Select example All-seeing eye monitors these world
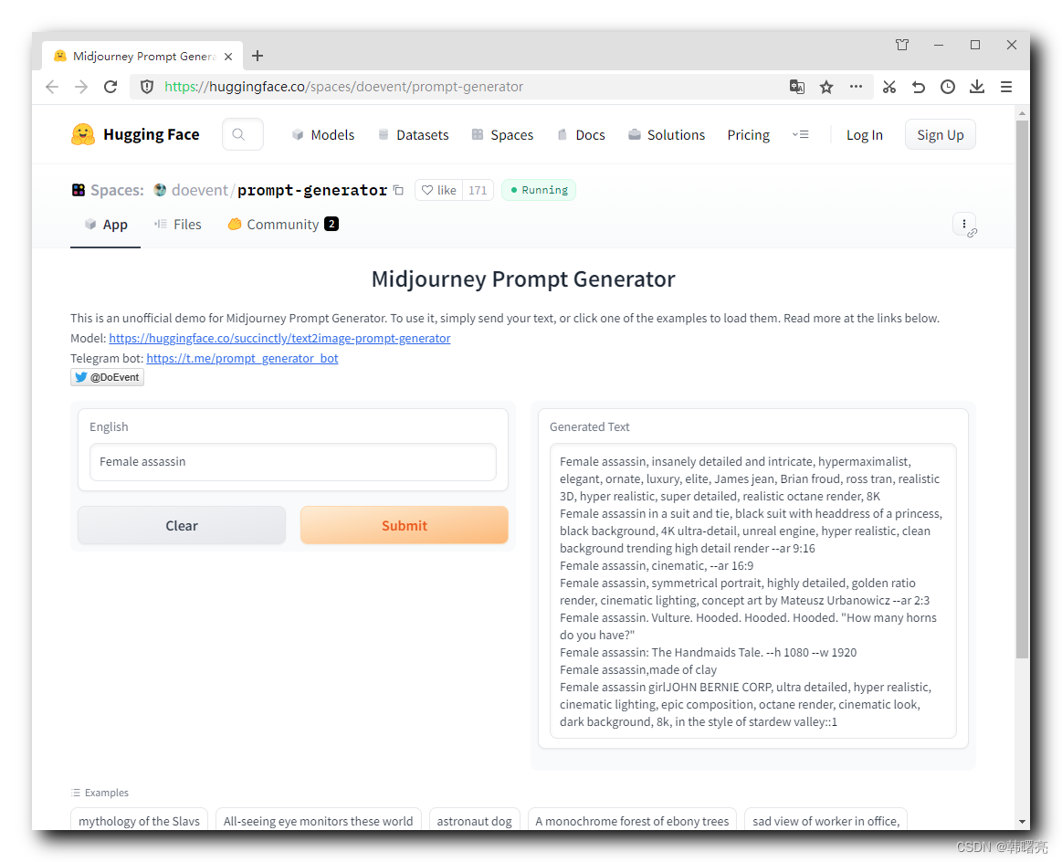Viewport: 1062px width, 862px height. pyautogui.click(x=319, y=820)
